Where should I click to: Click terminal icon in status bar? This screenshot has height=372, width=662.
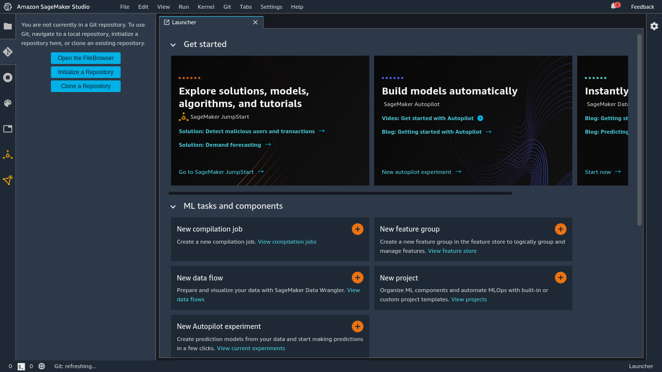pos(21,367)
